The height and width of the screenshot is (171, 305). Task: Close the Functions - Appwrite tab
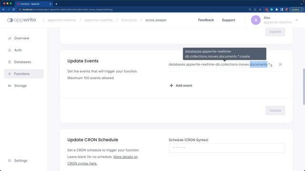(x=51, y=4)
